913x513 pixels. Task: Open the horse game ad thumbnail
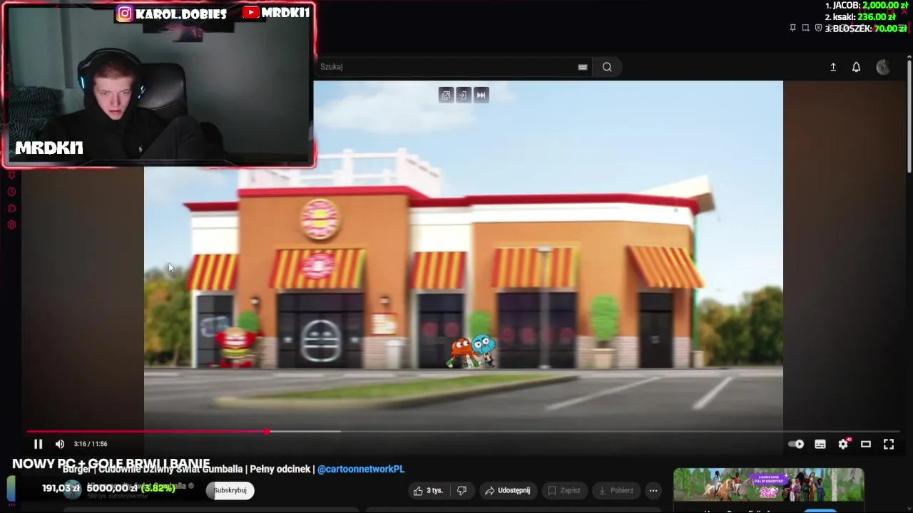(768, 485)
